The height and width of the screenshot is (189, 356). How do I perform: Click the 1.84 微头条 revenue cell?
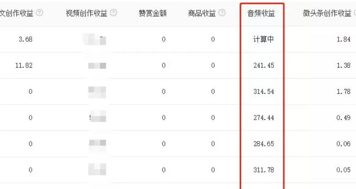343,40
